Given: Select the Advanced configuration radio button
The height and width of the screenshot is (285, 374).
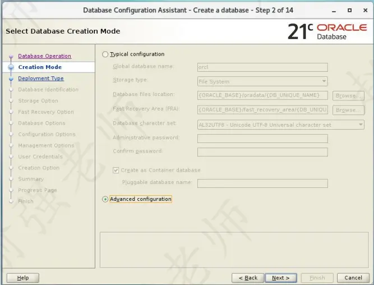Looking at the screenshot, I should click(x=105, y=199).
